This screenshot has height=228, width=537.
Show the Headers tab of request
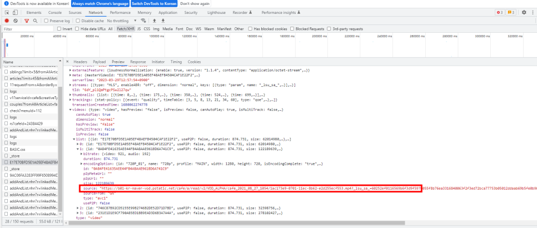click(81, 62)
